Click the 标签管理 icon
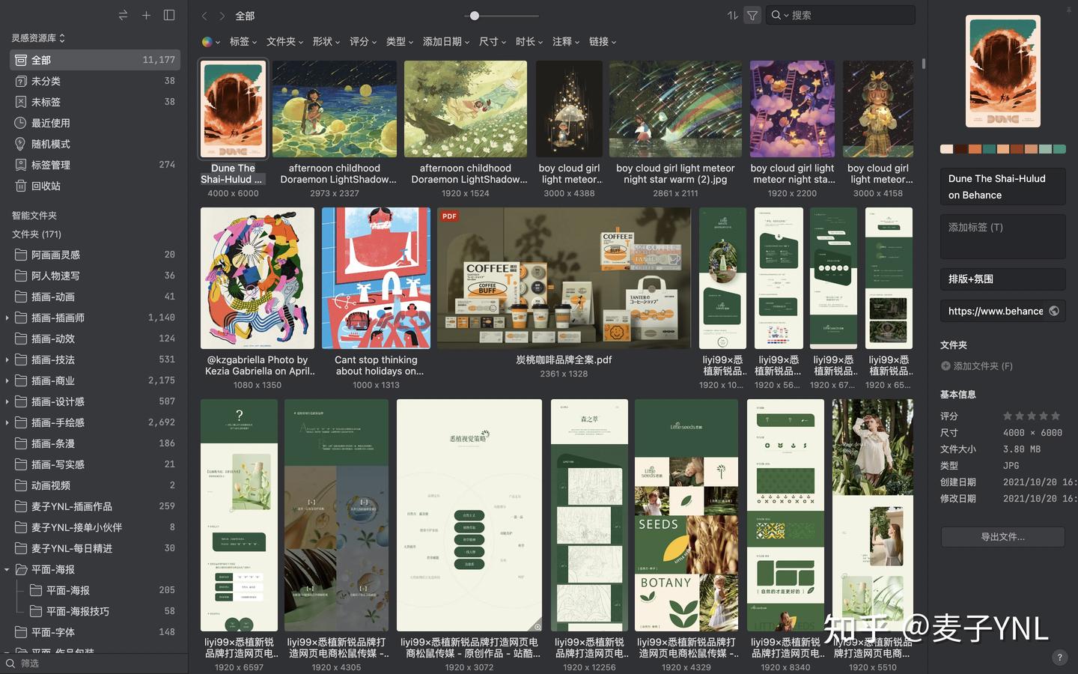 [x=21, y=165]
